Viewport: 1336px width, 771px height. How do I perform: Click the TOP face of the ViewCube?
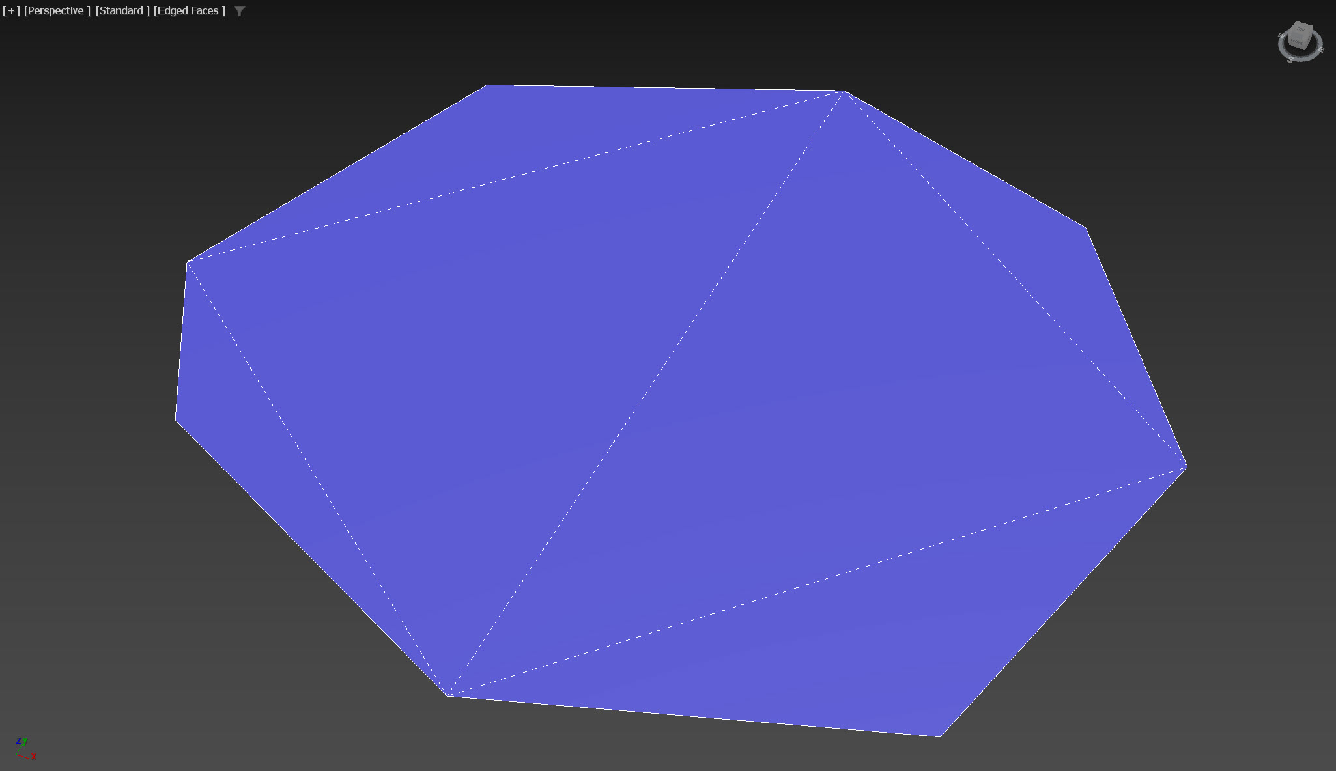point(1301,29)
